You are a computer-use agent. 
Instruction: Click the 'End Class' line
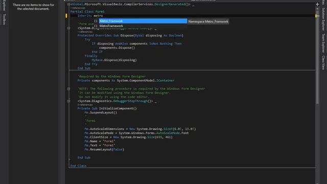click(78, 166)
